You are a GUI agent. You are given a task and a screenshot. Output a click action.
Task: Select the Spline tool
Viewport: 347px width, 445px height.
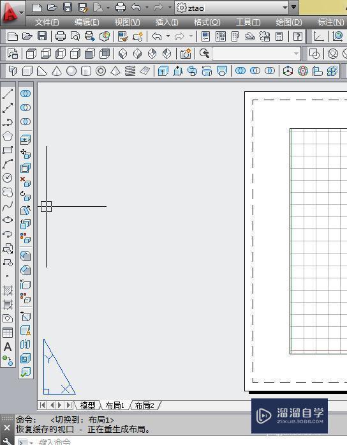point(8,206)
